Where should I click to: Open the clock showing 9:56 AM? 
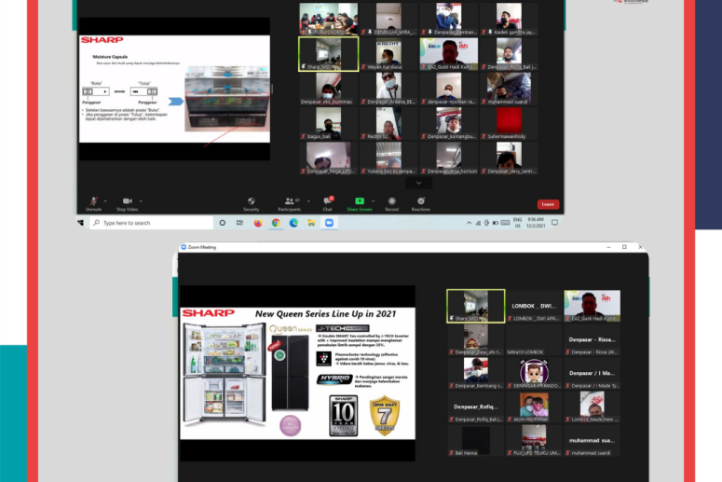pos(536,223)
